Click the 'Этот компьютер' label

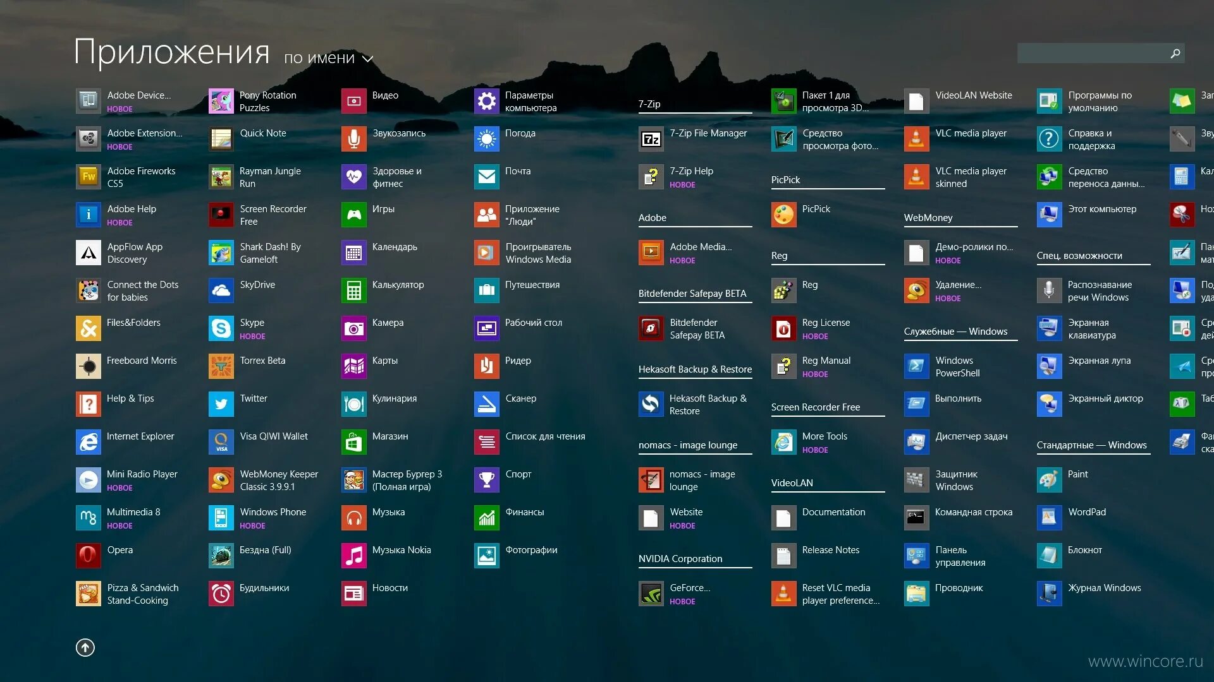(1102, 209)
